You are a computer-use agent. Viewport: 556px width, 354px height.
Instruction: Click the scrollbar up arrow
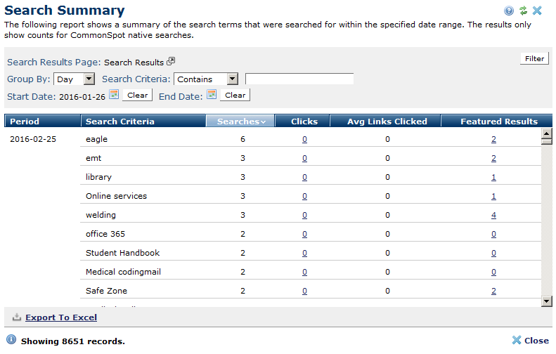point(547,133)
